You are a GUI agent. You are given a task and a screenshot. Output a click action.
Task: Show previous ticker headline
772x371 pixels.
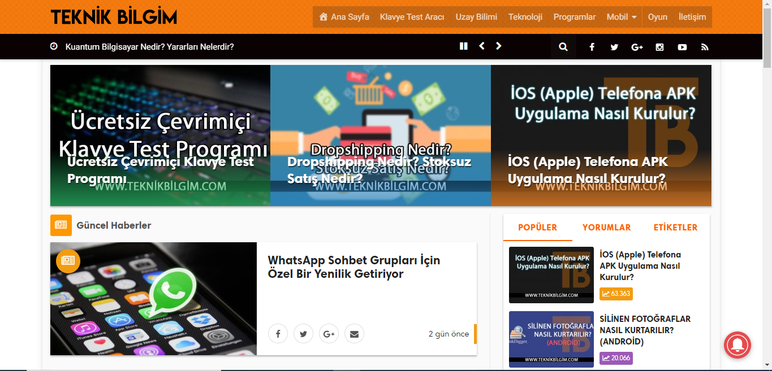click(x=482, y=46)
